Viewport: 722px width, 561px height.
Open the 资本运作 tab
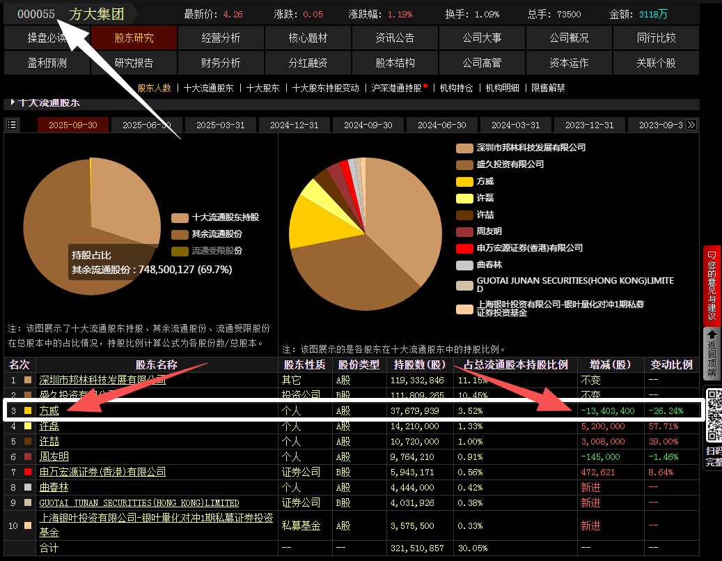(x=569, y=63)
